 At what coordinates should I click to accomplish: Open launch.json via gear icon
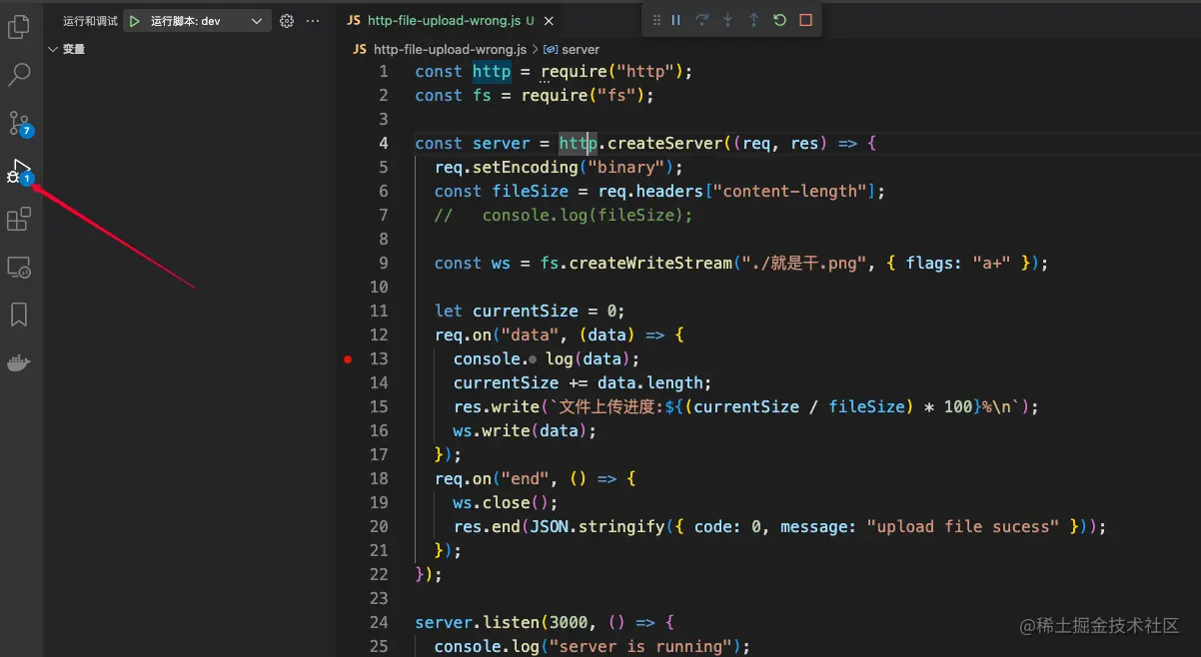tap(287, 20)
